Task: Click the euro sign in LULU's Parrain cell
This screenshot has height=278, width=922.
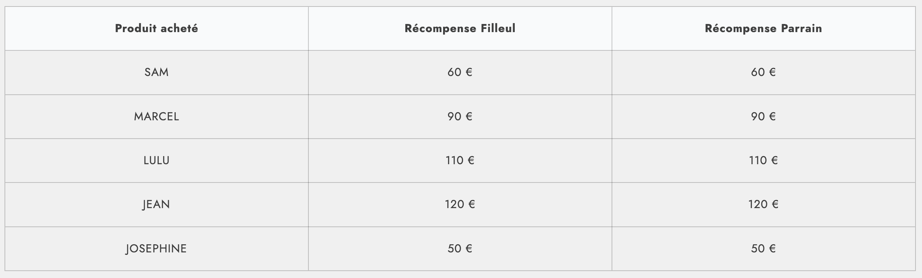Action: [x=774, y=161]
